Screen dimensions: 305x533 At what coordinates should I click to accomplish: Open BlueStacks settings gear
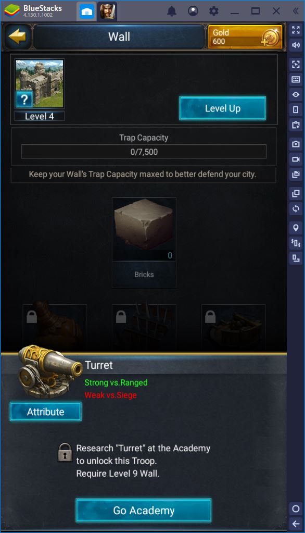(x=213, y=11)
